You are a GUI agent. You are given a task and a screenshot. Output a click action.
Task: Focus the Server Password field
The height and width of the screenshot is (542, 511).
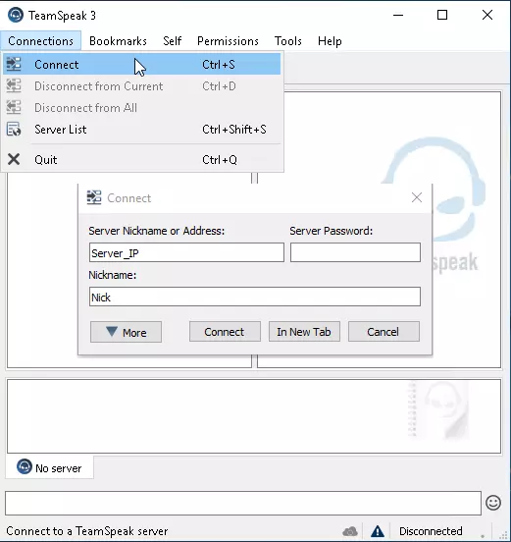click(355, 252)
